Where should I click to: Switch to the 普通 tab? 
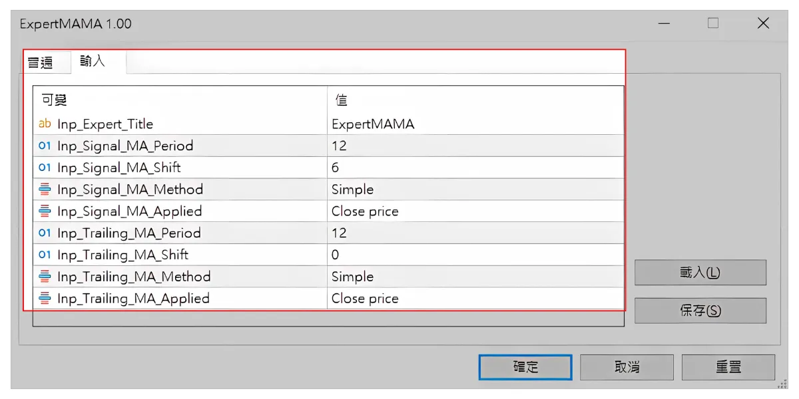[x=41, y=63]
